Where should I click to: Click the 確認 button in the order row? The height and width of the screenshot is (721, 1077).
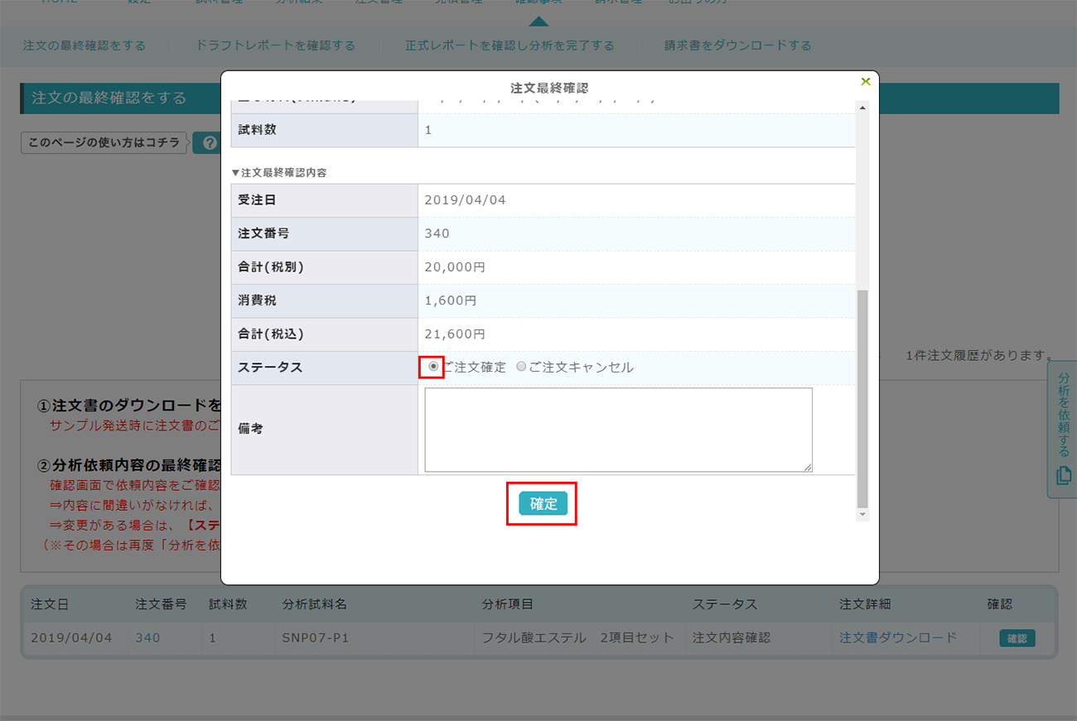(x=1017, y=638)
